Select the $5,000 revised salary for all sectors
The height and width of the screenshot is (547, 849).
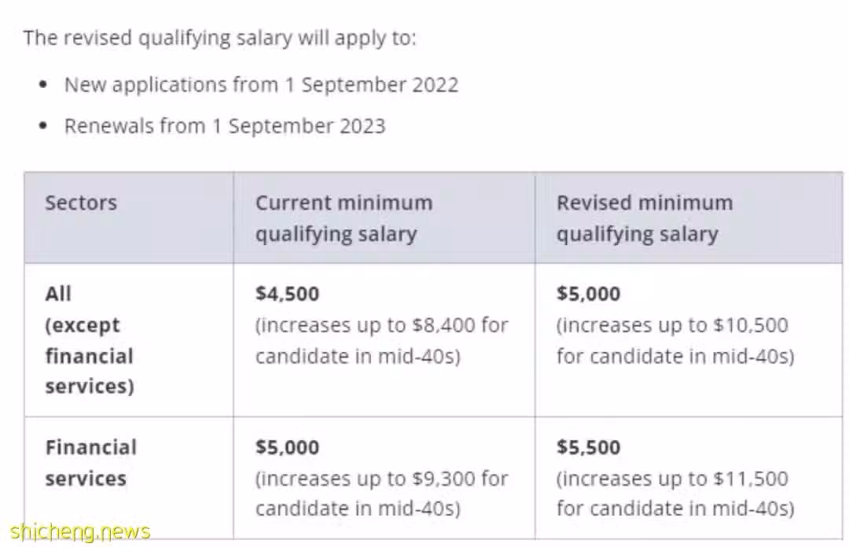pyautogui.click(x=588, y=293)
